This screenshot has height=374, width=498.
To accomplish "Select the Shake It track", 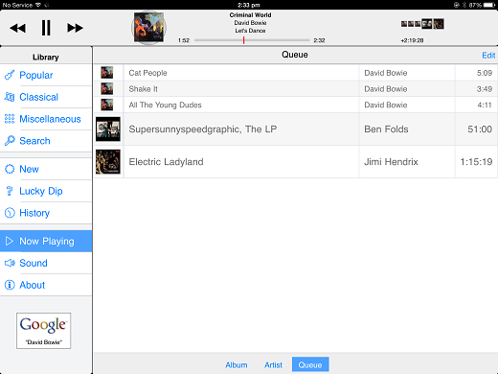I will pyautogui.click(x=296, y=89).
